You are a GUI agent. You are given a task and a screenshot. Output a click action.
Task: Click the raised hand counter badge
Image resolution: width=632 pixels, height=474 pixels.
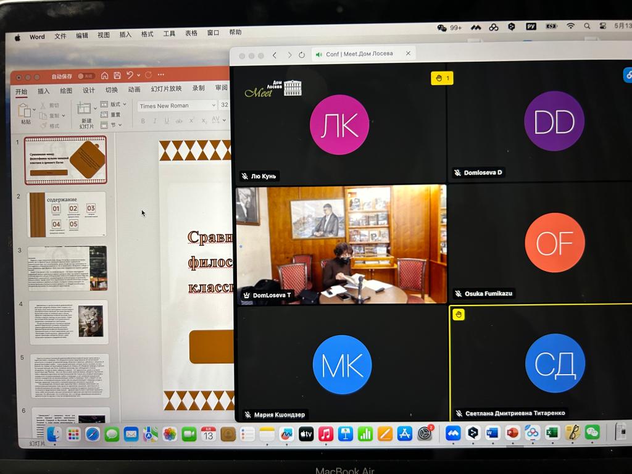(442, 78)
